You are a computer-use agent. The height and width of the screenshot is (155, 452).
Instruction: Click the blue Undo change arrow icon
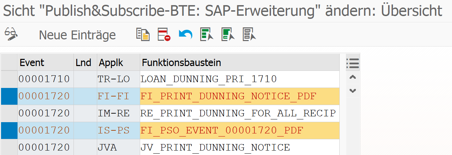tap(185, 35)
